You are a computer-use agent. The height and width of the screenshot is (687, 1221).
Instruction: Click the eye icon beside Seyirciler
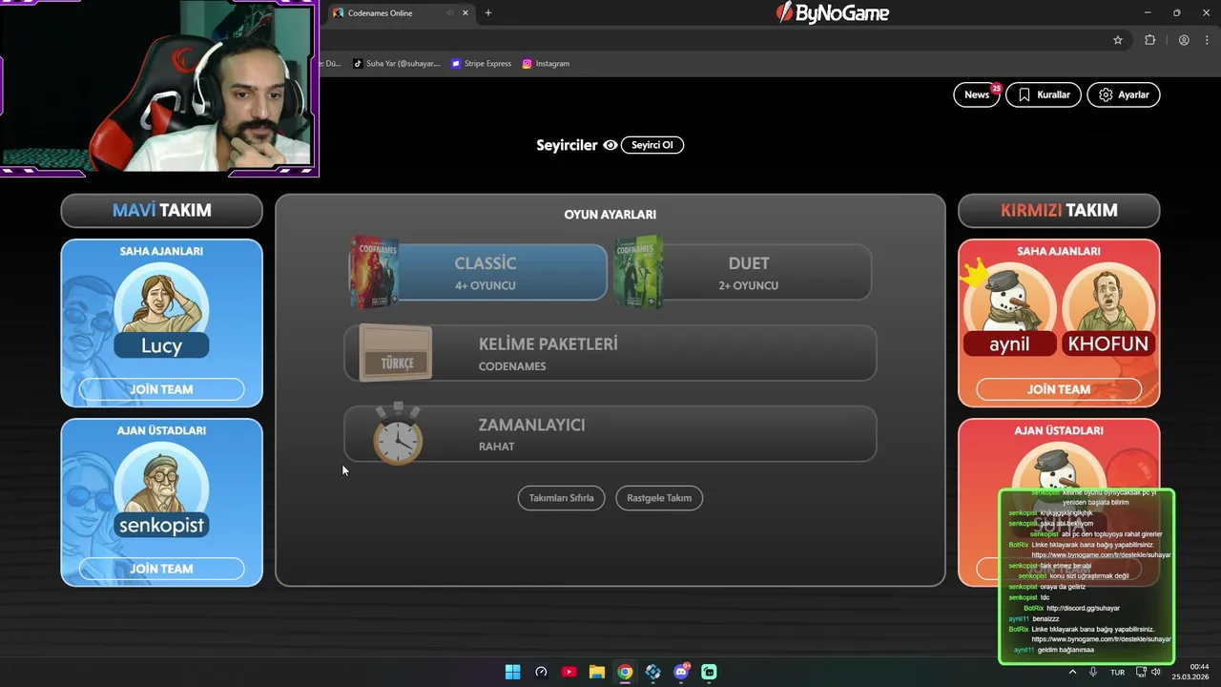[x=610, y=145]
